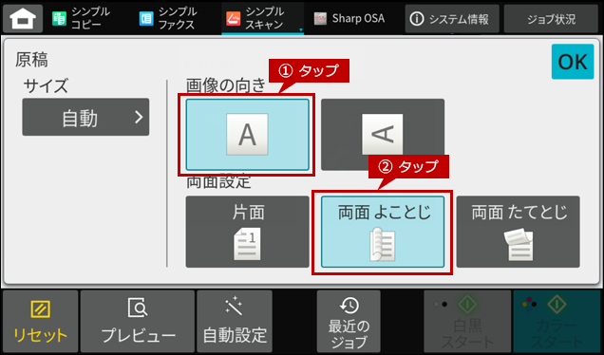Check ジョブ状況 job status
Image resolution: width=604 pixels, height=355 pixels.
tap(551, 19)
